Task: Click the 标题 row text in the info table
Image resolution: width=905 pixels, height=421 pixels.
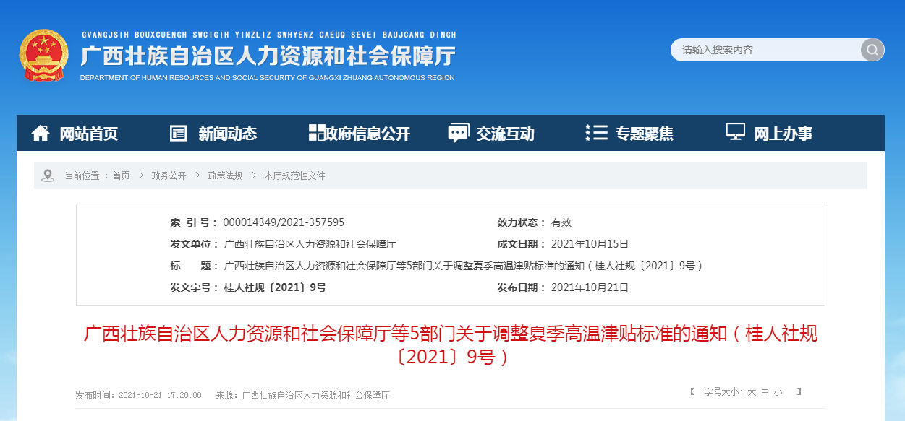Action: [464, 266]
